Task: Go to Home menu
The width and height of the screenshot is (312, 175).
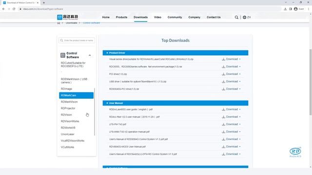Action: click(106, 17)
